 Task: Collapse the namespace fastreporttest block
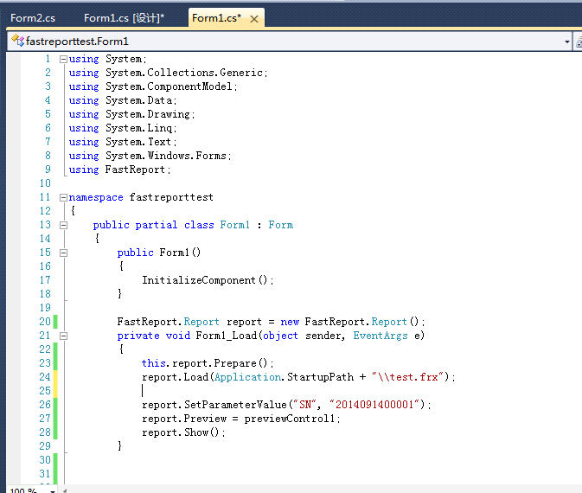coord(63,197)
